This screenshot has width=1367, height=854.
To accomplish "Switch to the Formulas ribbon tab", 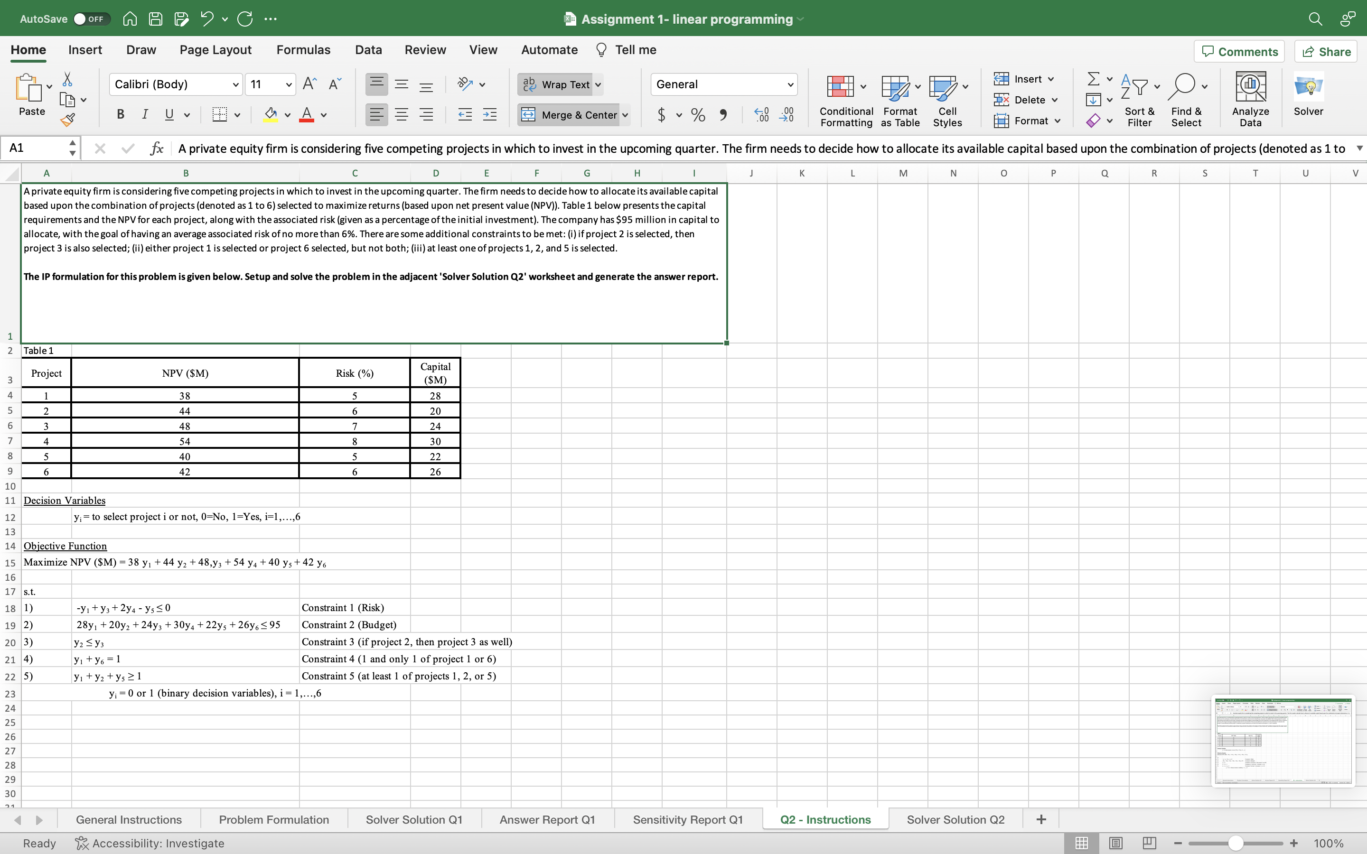I will tap(303, 50).
